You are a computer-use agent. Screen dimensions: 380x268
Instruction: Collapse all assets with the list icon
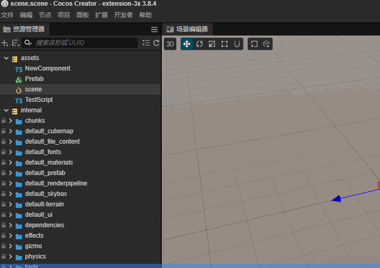point(146,43)
